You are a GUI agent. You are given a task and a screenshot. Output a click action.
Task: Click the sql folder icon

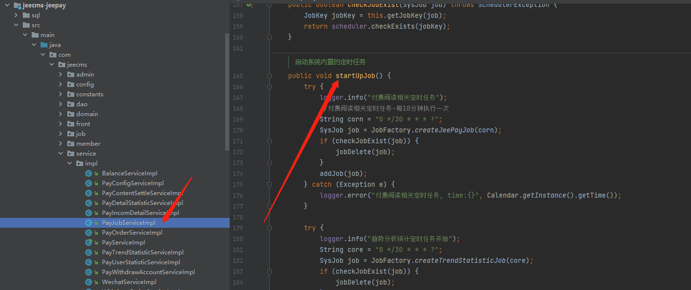[x=26, y=15]
